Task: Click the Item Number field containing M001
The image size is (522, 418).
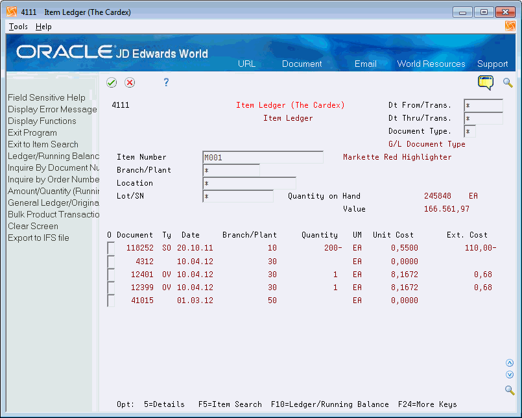Action: coord(263,157)
